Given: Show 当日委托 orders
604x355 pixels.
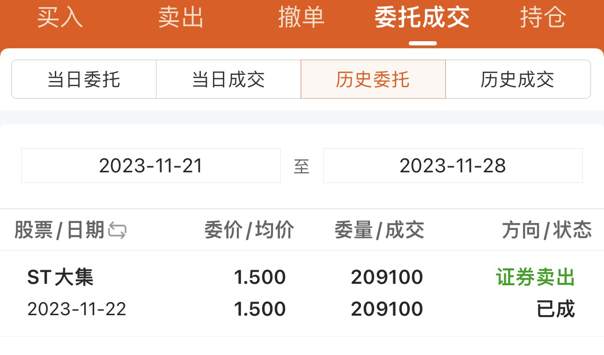Looking at the screenshot, I should pyautogui.click(x=84, y=79).
